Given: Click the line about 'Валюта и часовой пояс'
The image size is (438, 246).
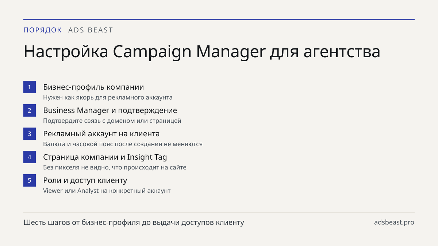Looking at the screenshot, I should tap(123, 144).
